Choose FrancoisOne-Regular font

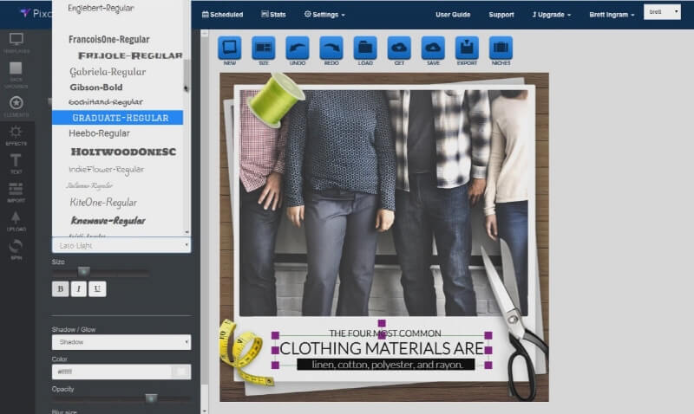pyautogui.click(x=109, y=39)
